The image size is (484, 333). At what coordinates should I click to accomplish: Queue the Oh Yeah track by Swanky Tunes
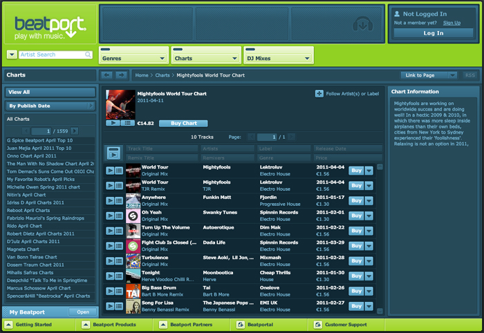(x=119, y=216)
